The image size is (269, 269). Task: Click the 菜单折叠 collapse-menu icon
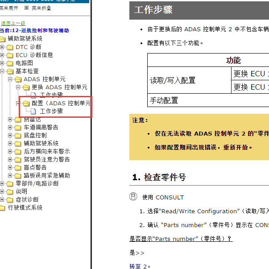coord(26,8)
